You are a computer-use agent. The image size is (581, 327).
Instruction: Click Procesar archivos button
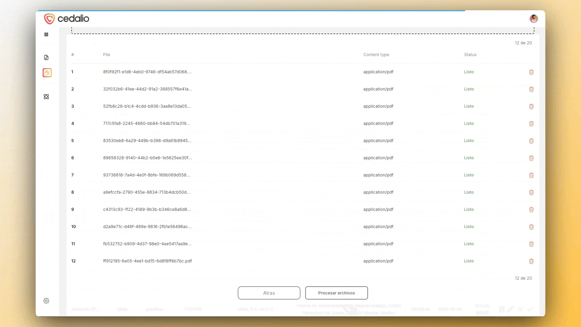[x=336, y=293]
